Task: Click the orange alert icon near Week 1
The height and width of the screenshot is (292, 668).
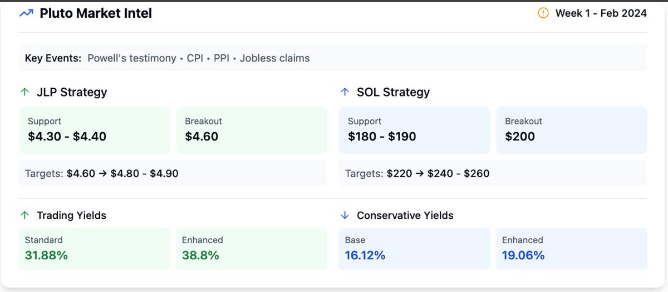Action: [x=543, y=13]
